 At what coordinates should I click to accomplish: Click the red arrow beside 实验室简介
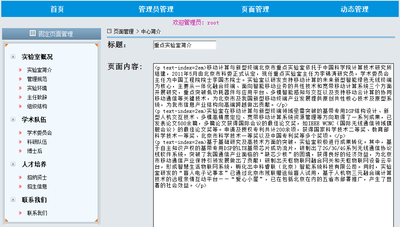click(x=20, y=70)
